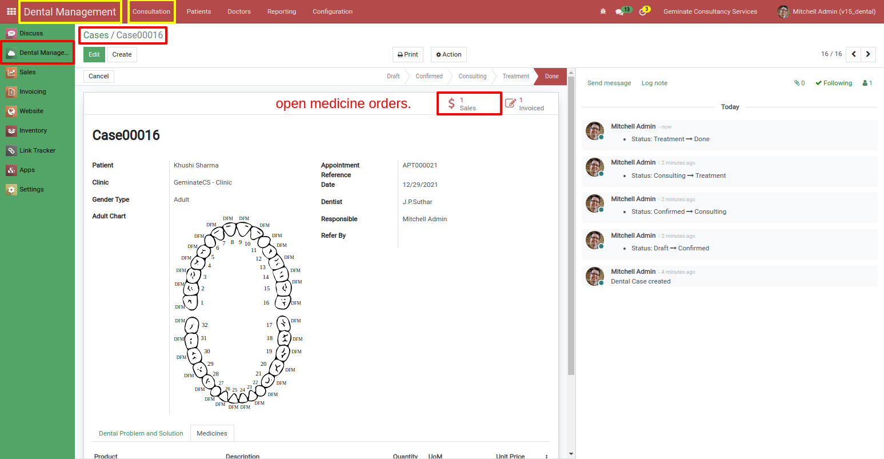Navigate to next record with arrow

[868, 54]
